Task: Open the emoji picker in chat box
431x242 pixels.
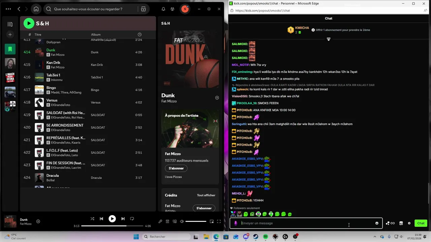Action: point(377,223)
